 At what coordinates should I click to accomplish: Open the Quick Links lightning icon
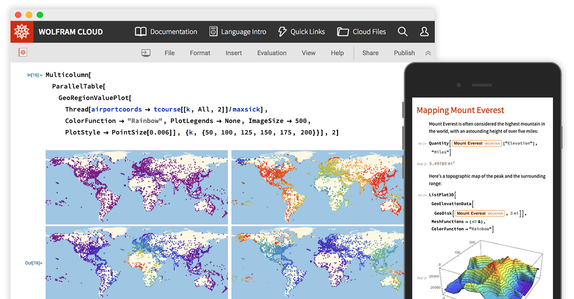click(x=282, y=31)
